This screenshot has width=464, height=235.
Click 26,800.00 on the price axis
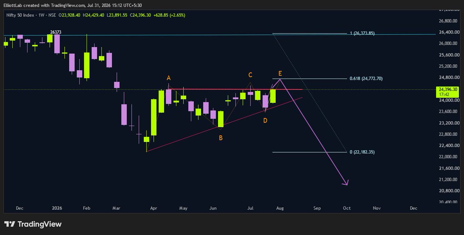point(449,20)
